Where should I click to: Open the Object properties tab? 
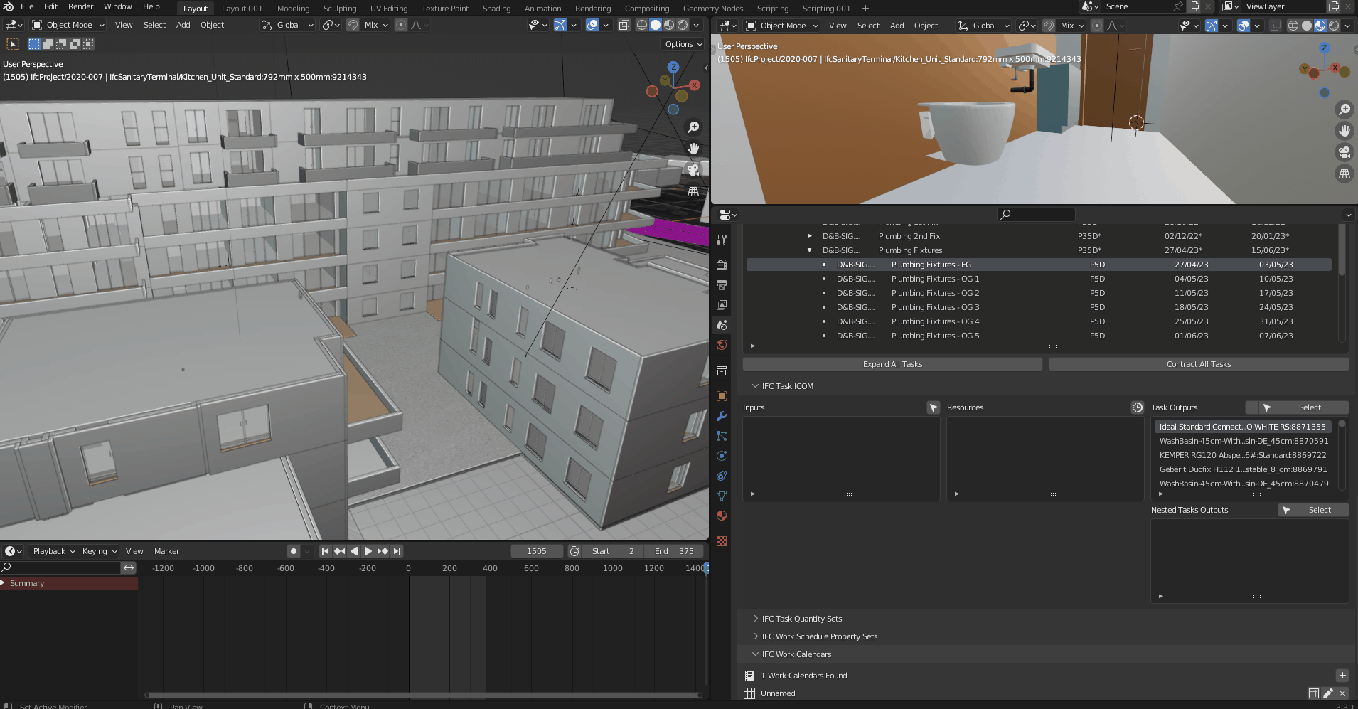pos(722,396)
